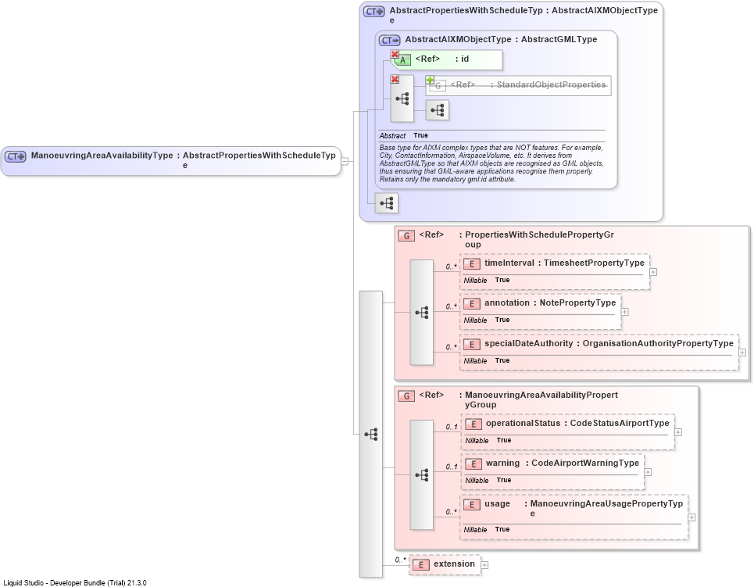Expand the usage element
The width and height of the screenshot is (754, 587).
pyautogui.click(x=692, y=517)
